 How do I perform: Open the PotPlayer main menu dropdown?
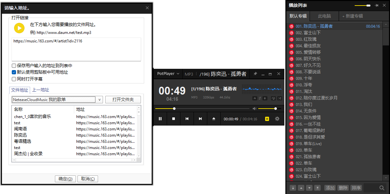tap(168, 74)
